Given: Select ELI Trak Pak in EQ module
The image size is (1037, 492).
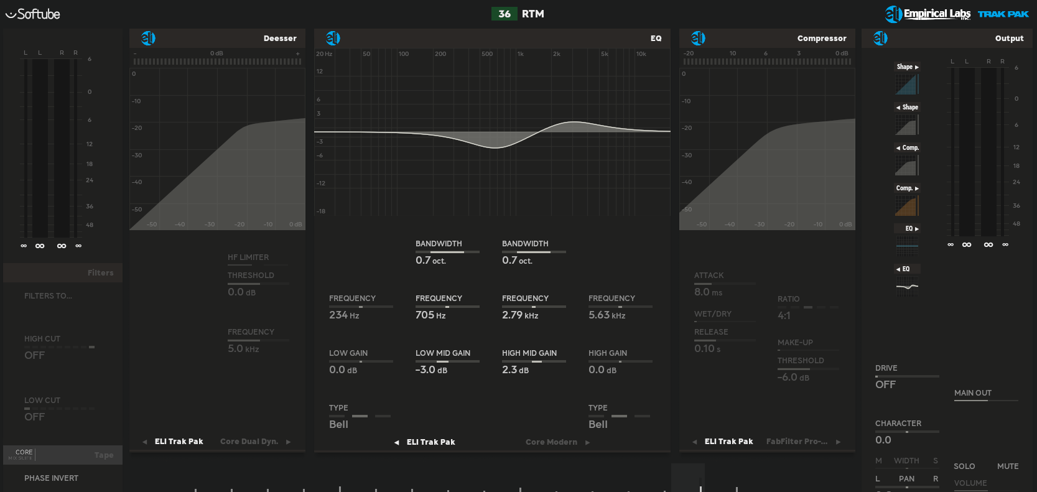Looking at the screenshot, I should [431, 442].
